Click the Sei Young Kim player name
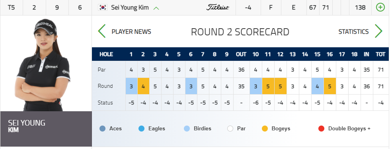The height and width of the screenshot is (149, 390). pyautogui.click(x=130, y=8)
